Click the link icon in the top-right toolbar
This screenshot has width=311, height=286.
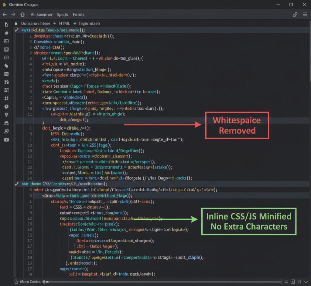tap(295, 15)
